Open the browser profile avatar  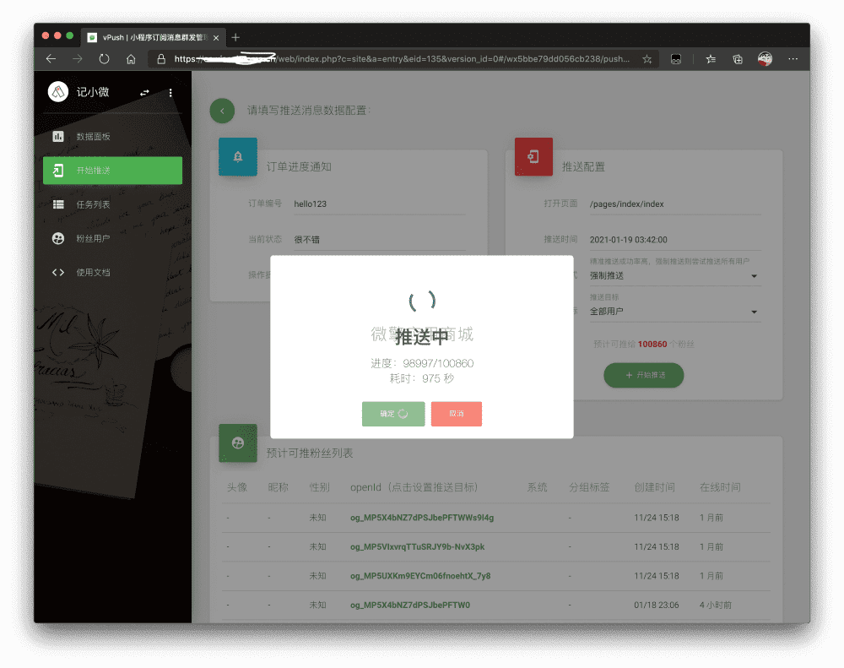(x=765, y=59)
